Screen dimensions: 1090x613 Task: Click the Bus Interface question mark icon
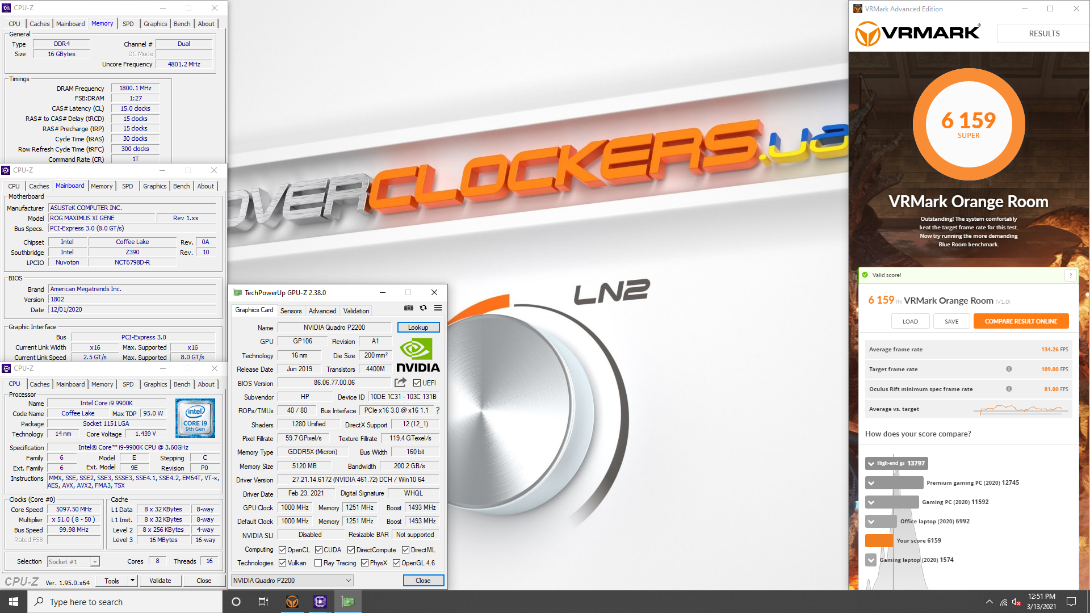tap(438, 410)
